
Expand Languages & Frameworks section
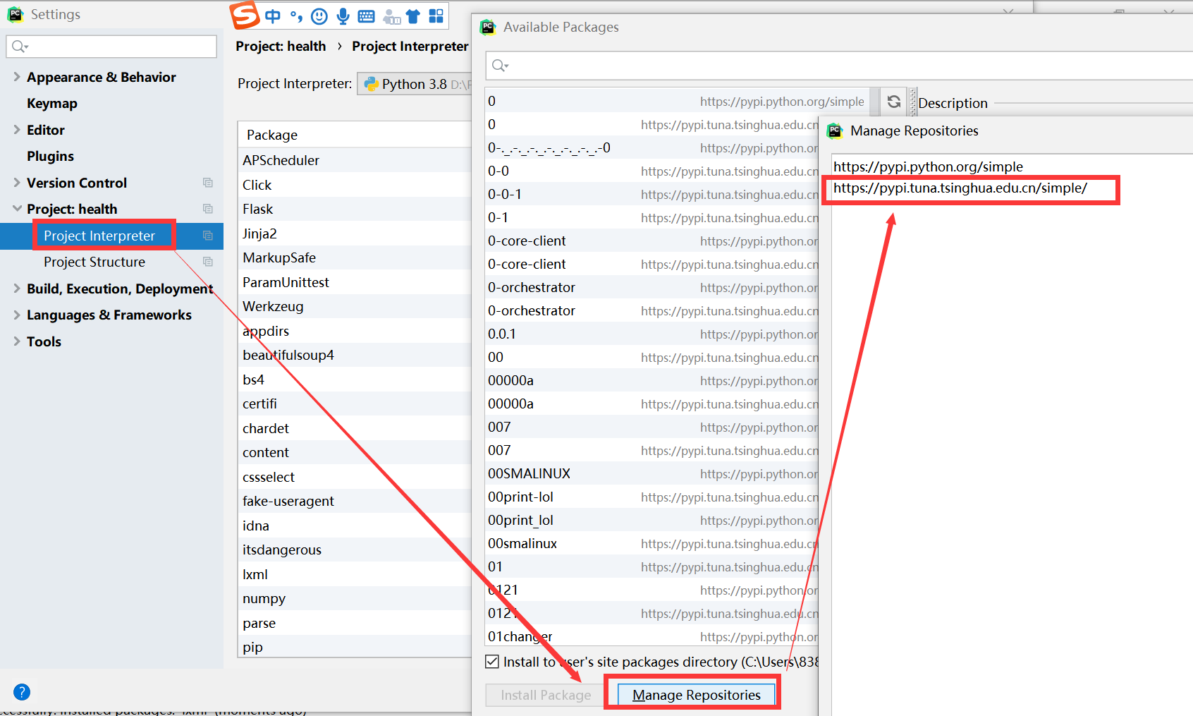coord(17,315)
